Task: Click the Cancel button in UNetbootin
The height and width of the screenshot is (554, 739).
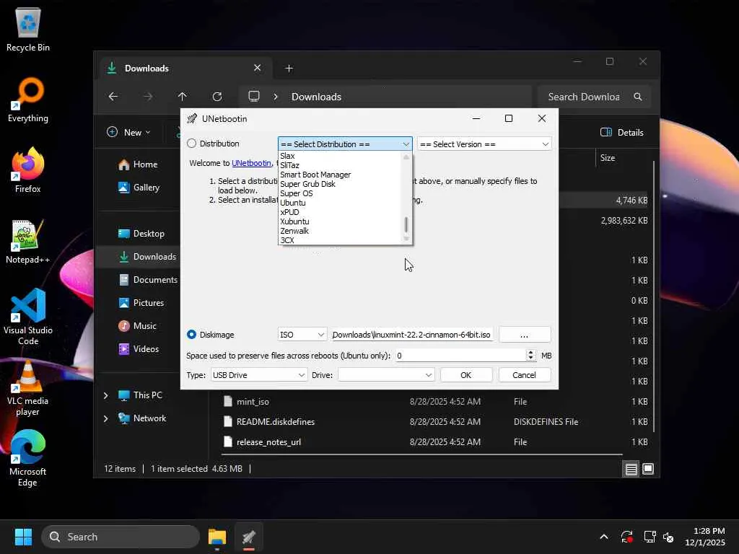Action: pos(524,375)
